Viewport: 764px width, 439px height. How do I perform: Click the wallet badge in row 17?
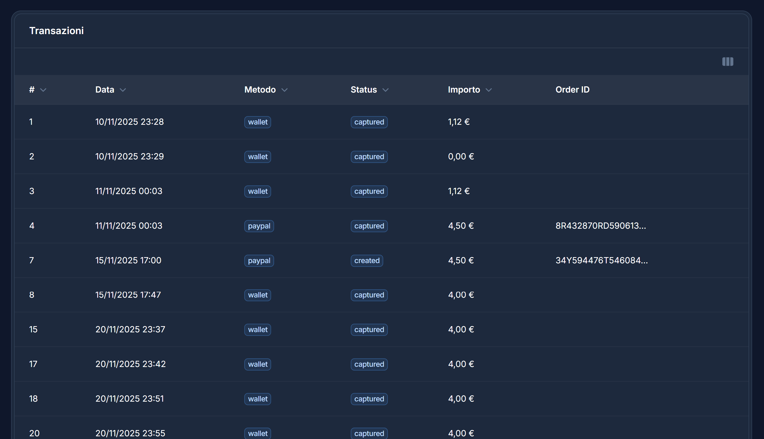pyautogui.click(x=257, y=364)
